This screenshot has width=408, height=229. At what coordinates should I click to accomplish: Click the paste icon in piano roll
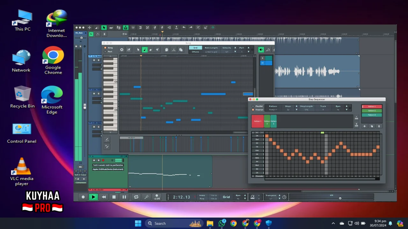pyautogui.click(x=181, y=50)
